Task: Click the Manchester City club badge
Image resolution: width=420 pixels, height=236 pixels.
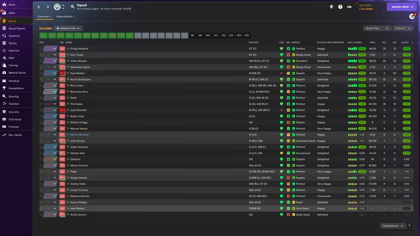Action: pyautogui.click(x=57, y=7)
